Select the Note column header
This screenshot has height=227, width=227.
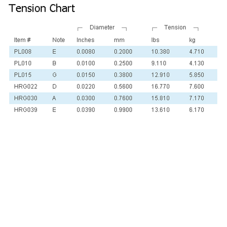point(59,40)
